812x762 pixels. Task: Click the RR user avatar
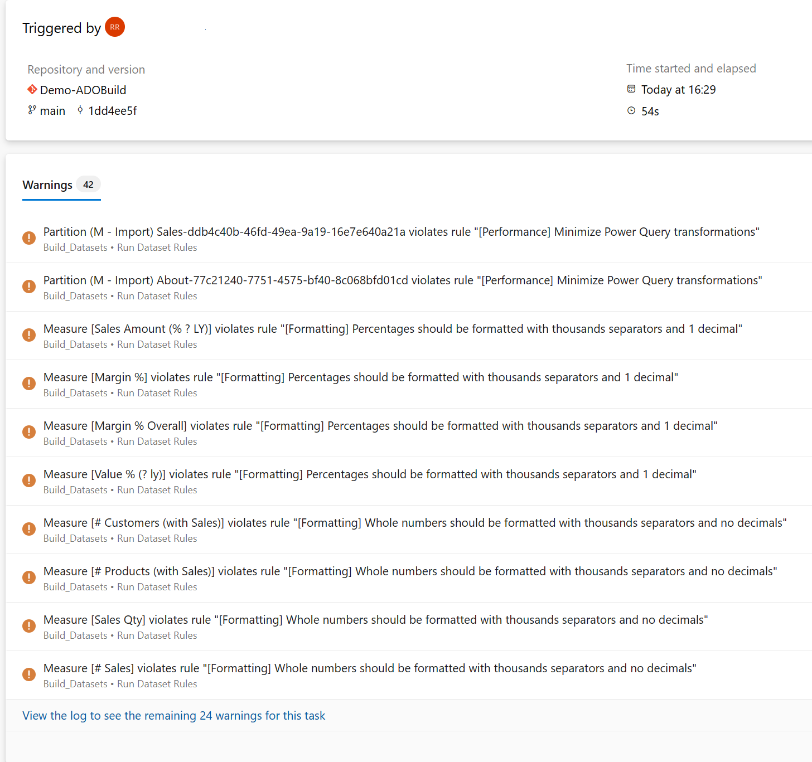pyautogui.click(x=115, y=27)
